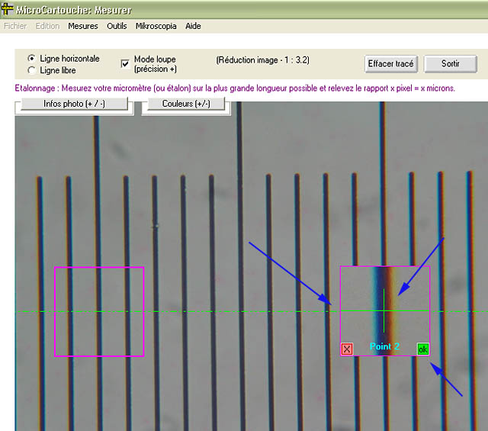
Task: Click the Sortir button
Action: point(451,64)
